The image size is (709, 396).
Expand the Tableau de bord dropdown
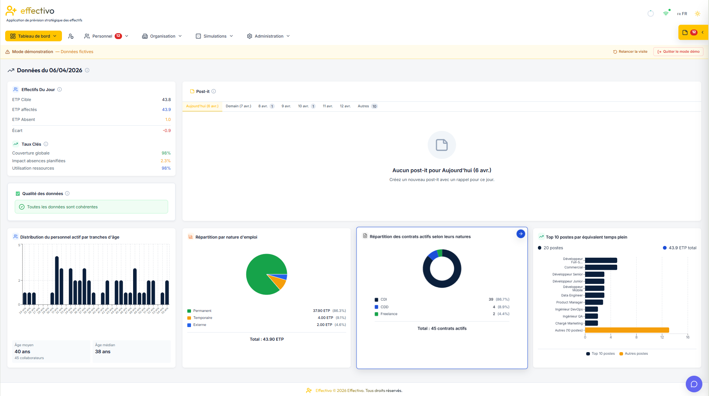tap(34, 36)
